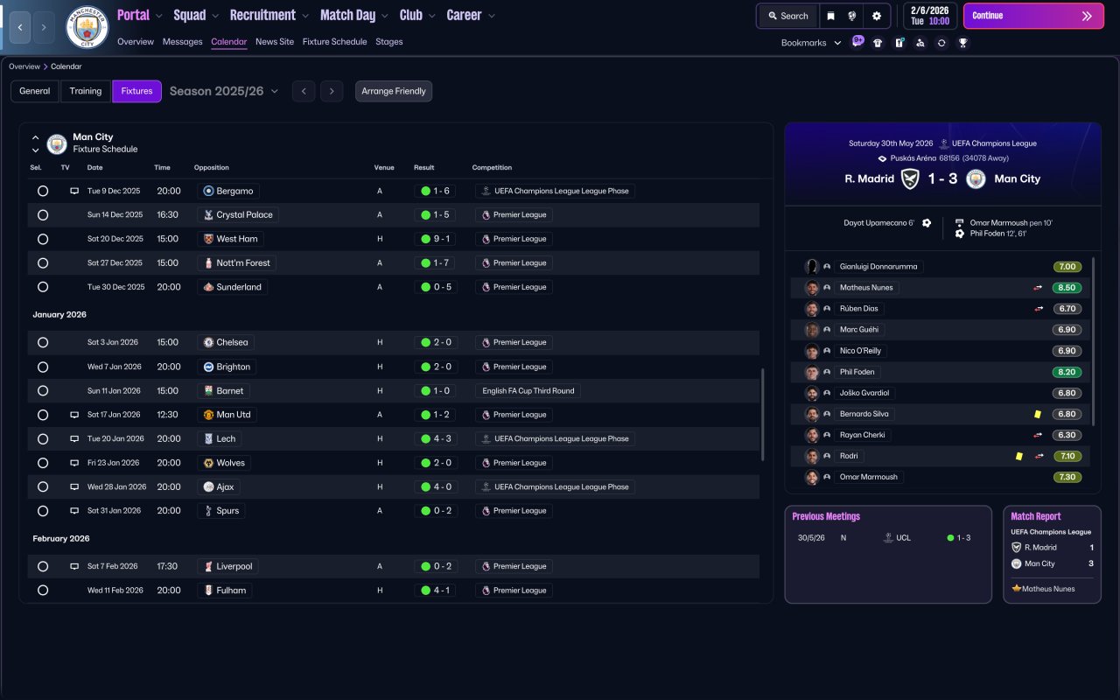1120x700 pixels.
Task: Click the Manchester City club badge
Action: pyautogui.click(x=87, y=27)
